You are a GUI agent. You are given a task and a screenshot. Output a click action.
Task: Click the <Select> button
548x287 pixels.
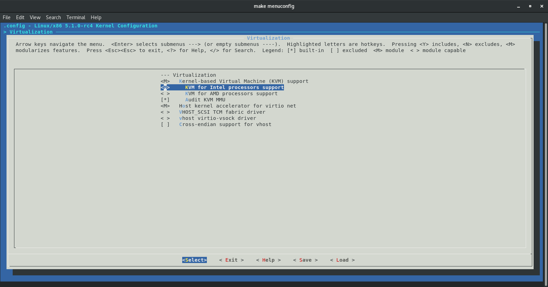195,260
